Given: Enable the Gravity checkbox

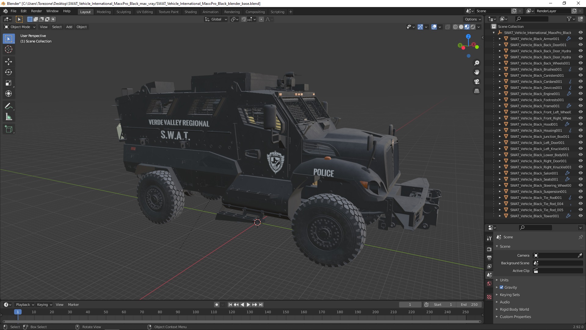Looking at the screenshot, I should coord(501,287).
